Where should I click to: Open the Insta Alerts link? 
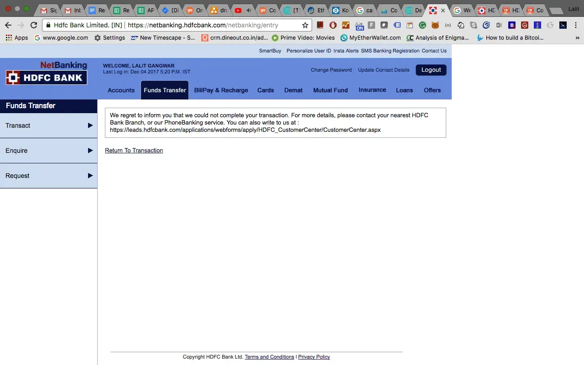pyautogui.click(x=346, y=51)
